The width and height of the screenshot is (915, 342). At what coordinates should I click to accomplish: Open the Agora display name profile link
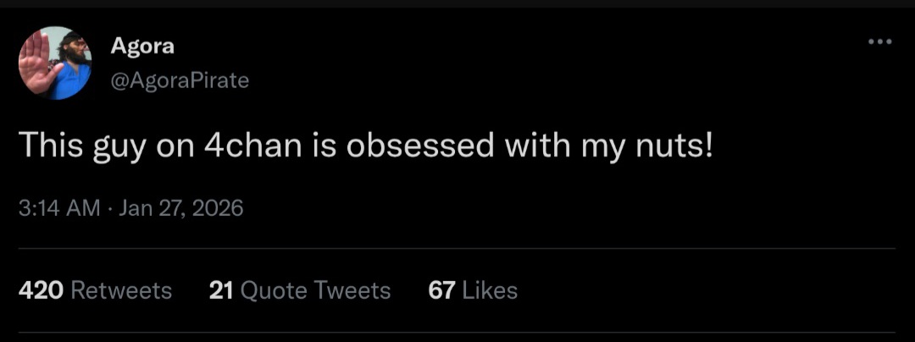[x=142, y=47]
